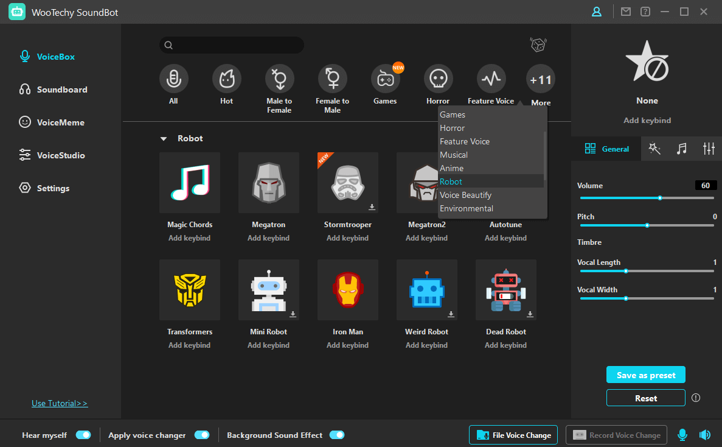Open the Horror voice category icon
Viewport: 722px width, 447px height.
coord(439,79)
